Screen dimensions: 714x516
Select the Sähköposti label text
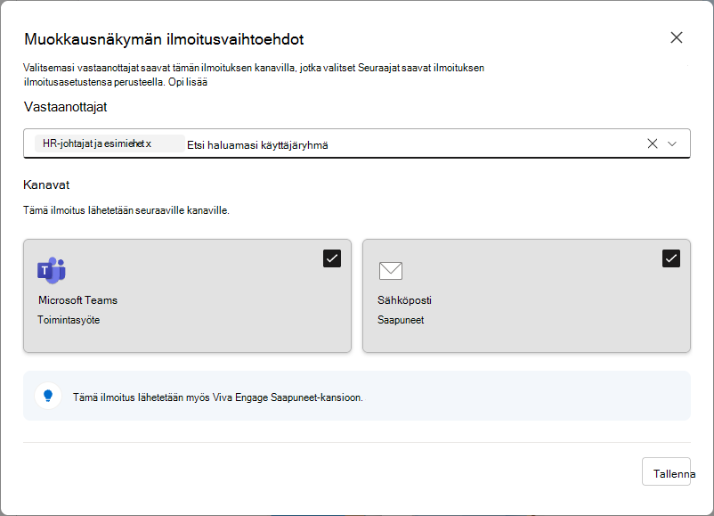point(404,300)
